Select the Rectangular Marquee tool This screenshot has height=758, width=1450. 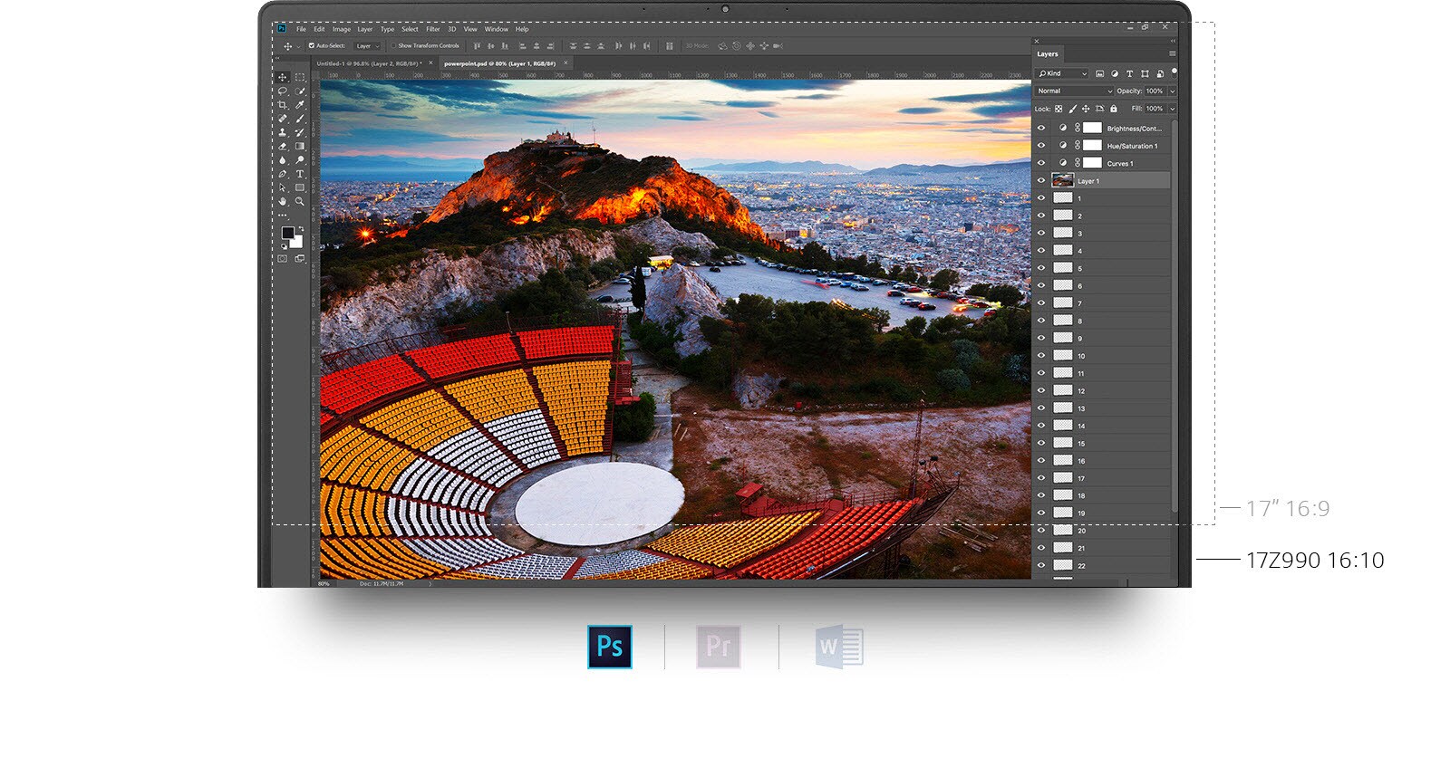click(300, 77)
